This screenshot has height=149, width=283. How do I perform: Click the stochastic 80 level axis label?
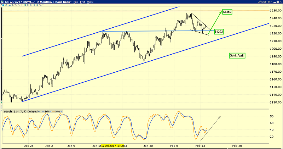[x=272, y=116]
